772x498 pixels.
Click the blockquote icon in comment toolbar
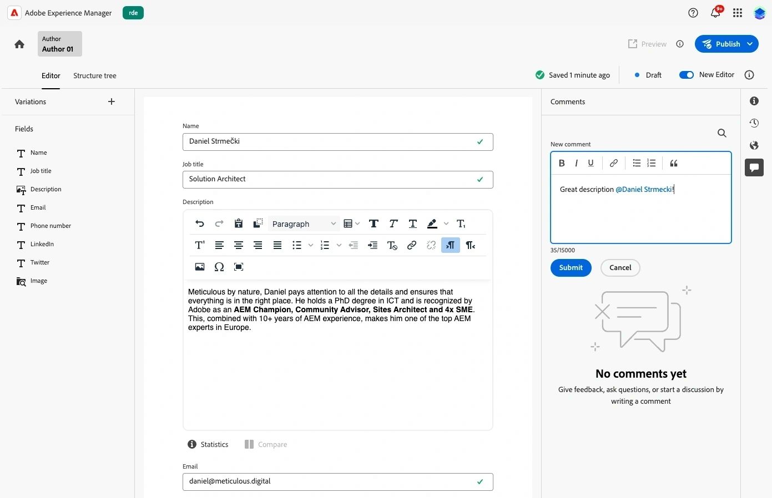tap(674, 163)
